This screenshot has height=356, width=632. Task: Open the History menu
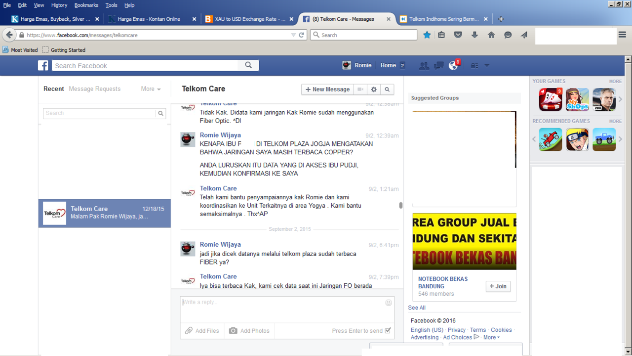[59, 5]
